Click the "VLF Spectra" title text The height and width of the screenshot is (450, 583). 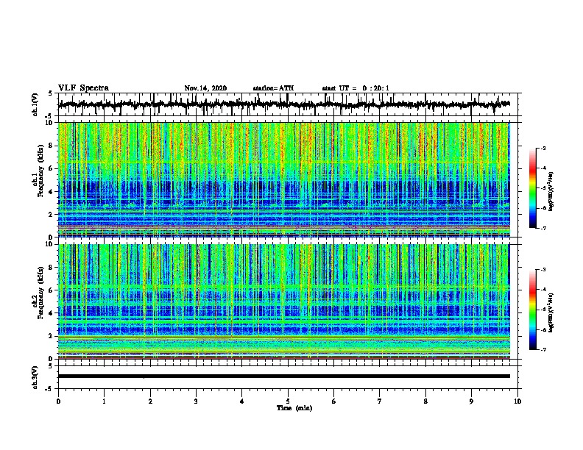coord(83,88)
